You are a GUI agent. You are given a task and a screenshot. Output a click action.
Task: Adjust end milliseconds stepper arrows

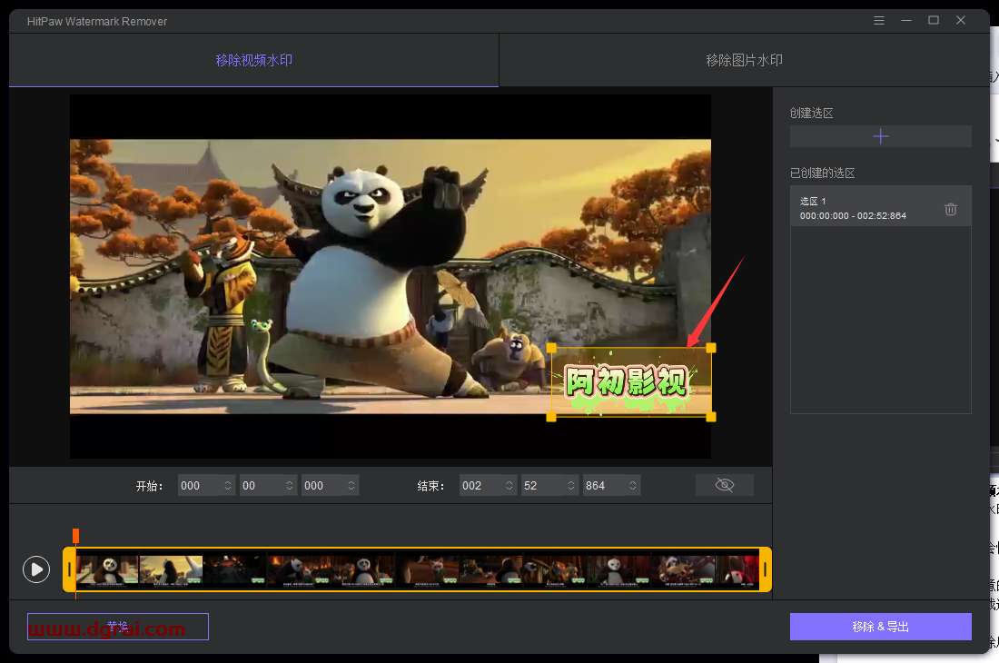[633, 485]
